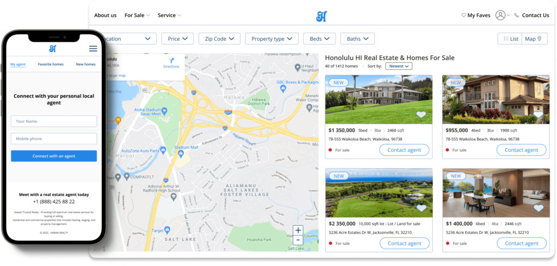The image size is (557, 266).
Task: Select My agent tab on phone
Action: tap(18, 64)
